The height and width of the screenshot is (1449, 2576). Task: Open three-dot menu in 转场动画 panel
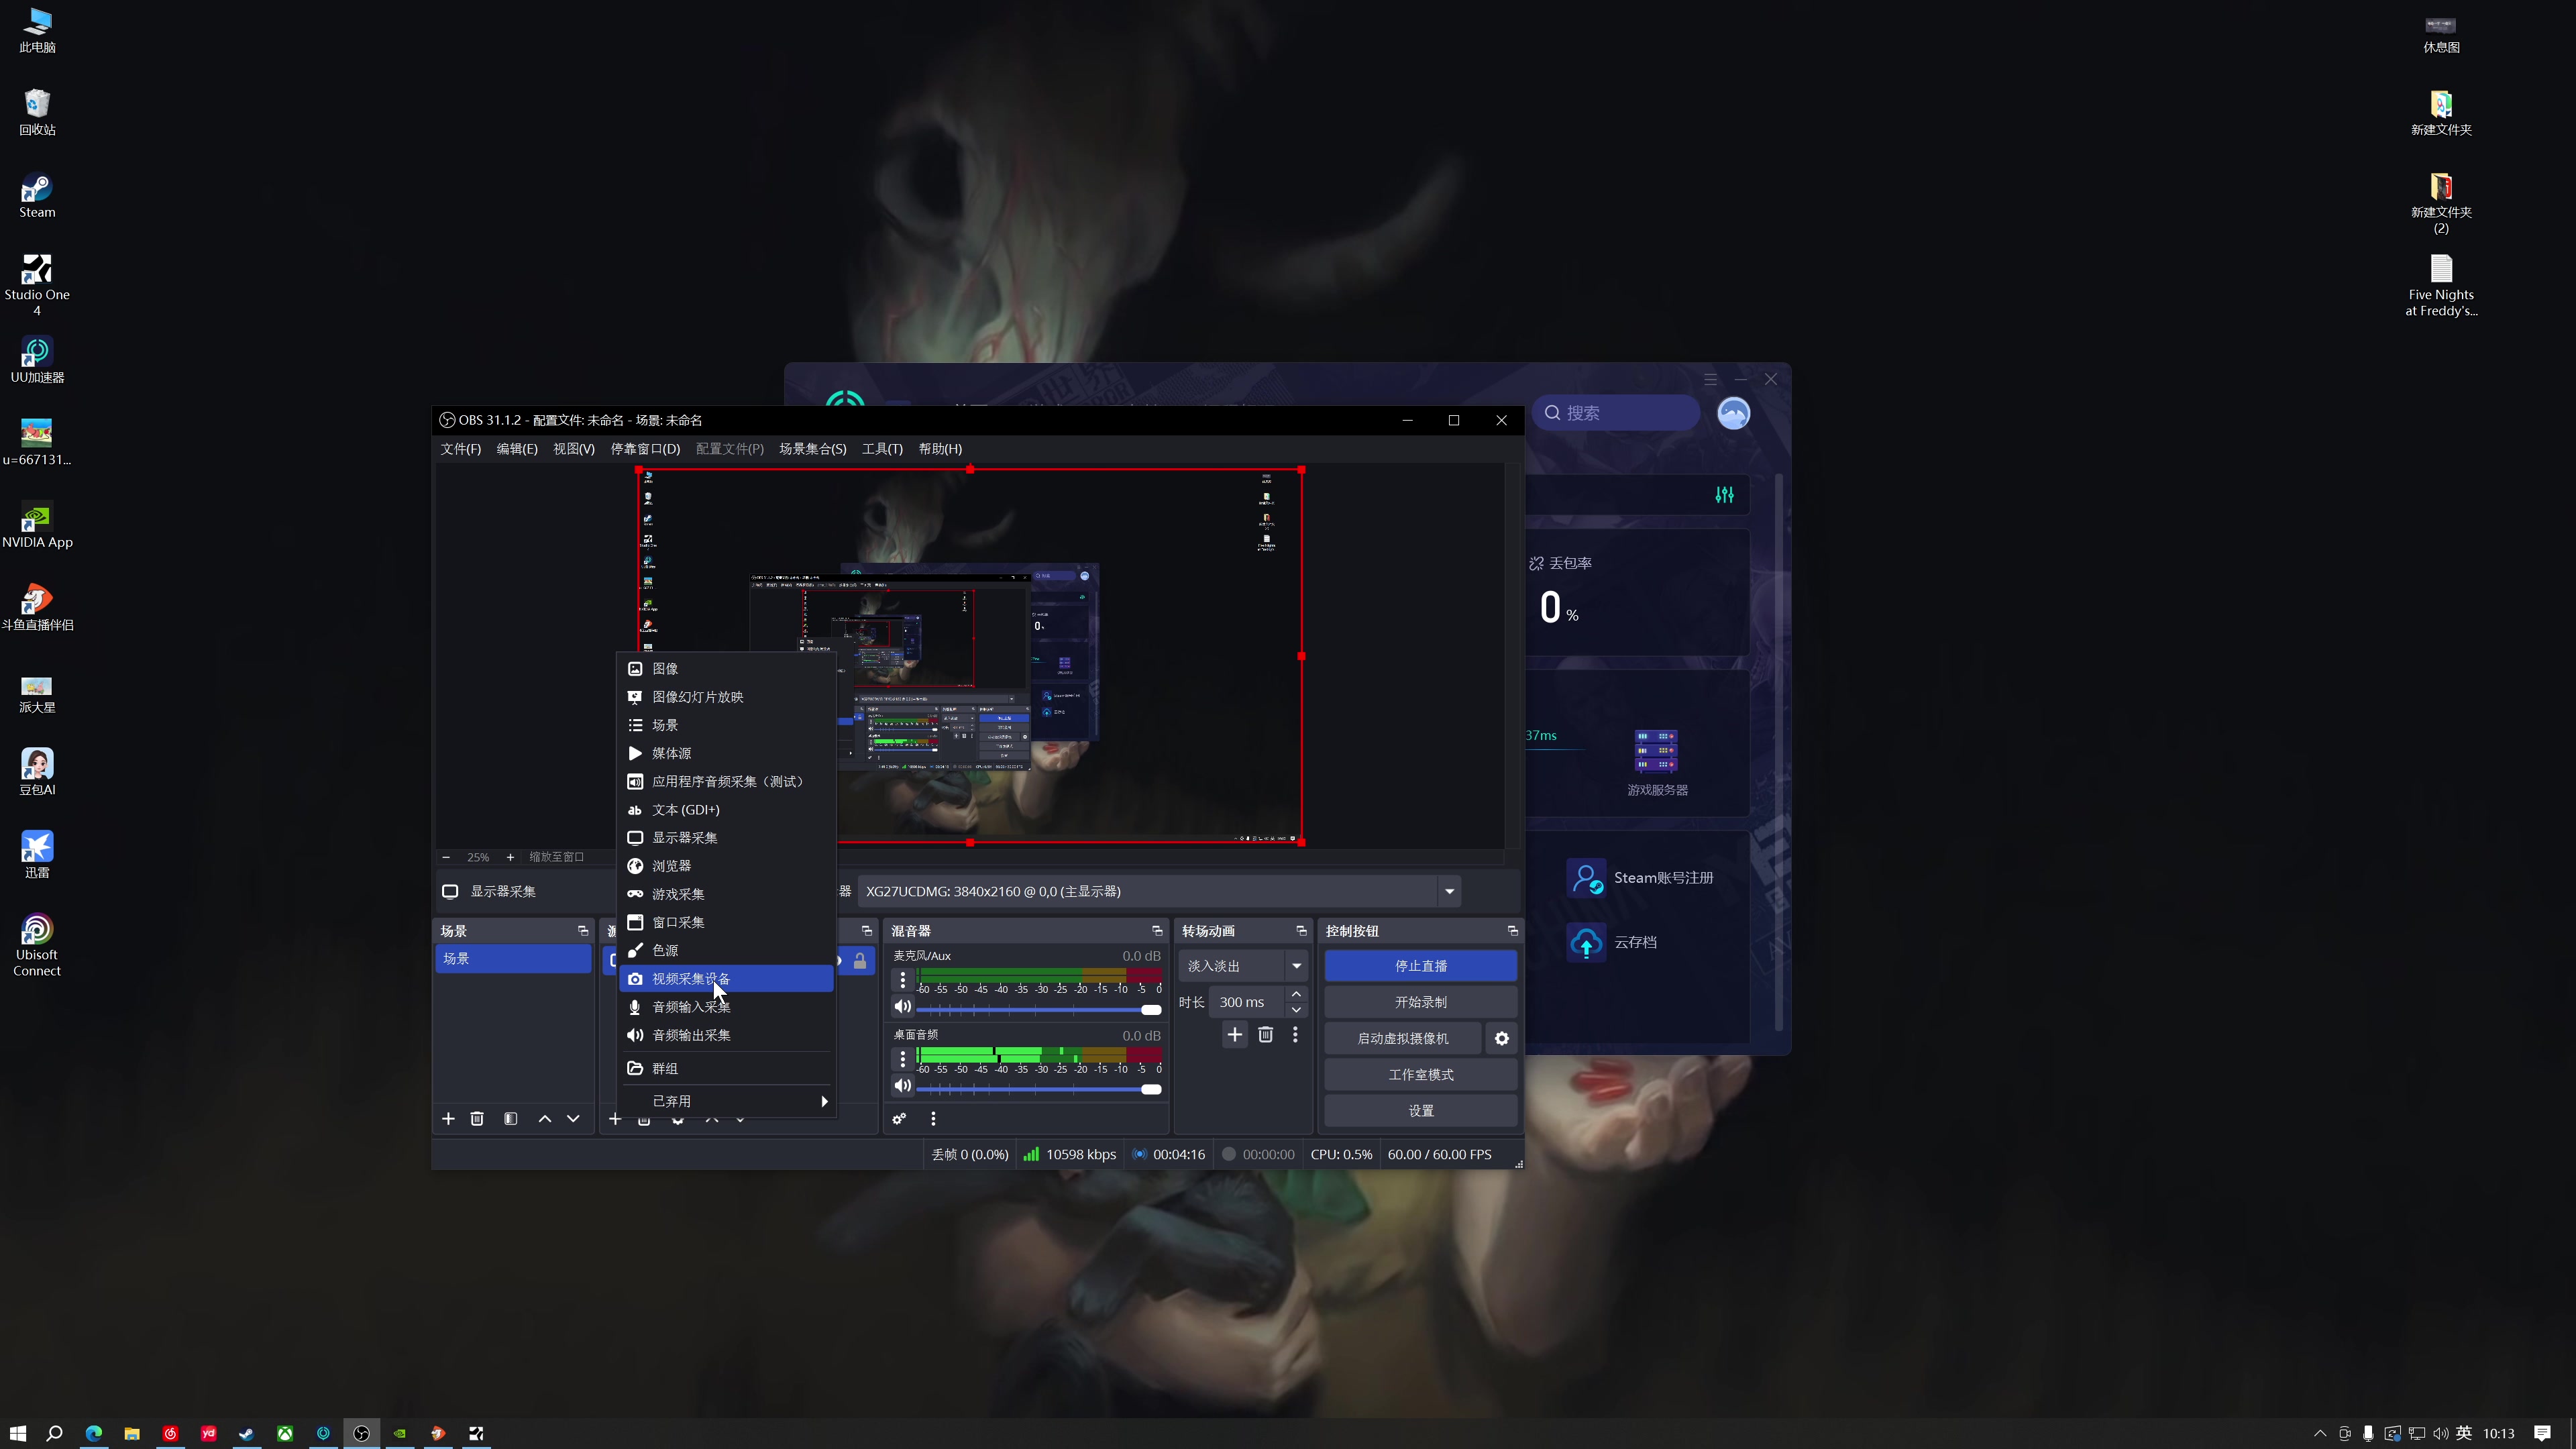(x=1295, y=1035)
